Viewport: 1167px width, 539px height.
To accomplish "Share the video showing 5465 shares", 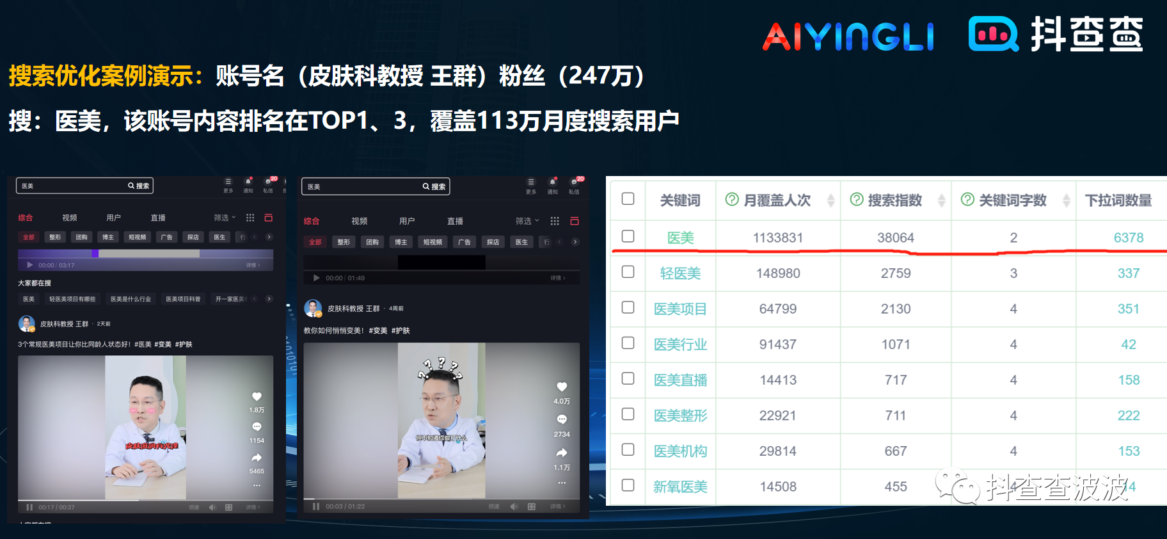I will tap(257, 458).
